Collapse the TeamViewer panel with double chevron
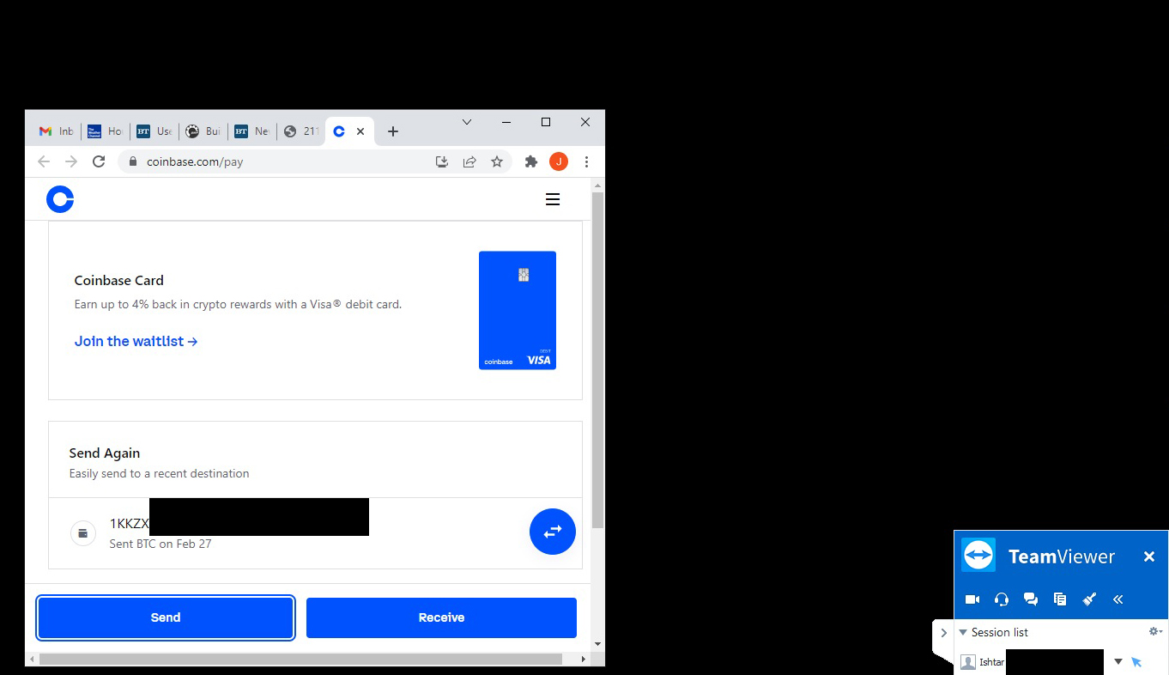 1118,599
